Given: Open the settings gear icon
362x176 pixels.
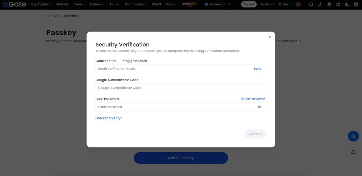Looking at the screenshot, I should pos(356,5).
